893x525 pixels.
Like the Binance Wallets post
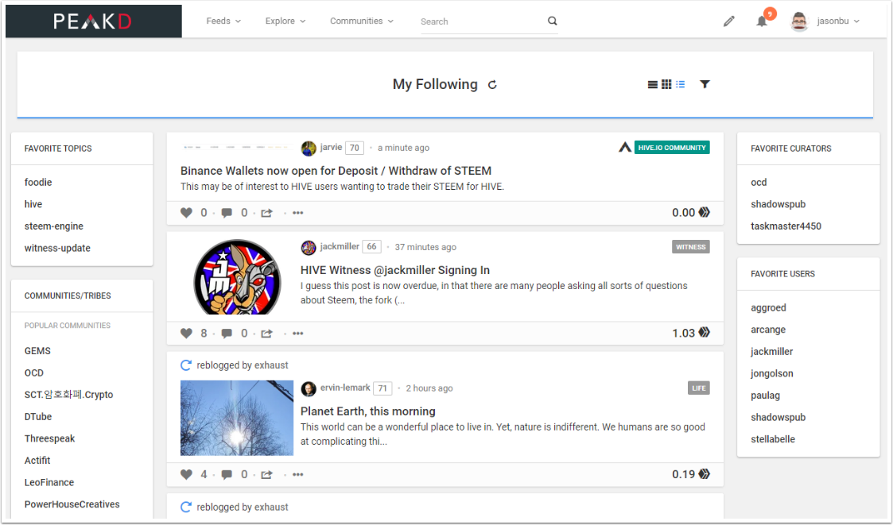pyautogui.click(x=186, y=213)
